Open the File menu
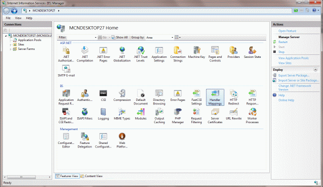Image resolution: width=323 pixels, height=187 pixels. click(8, 18)
